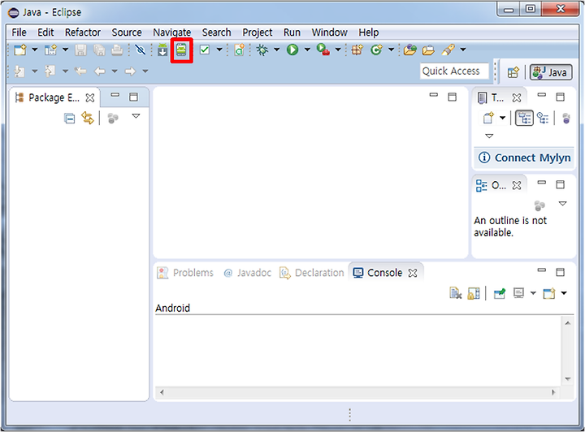Expand the New wizard dropdown arrow
The height and width of the screenshot is (432, 585).
pos(35,50)
